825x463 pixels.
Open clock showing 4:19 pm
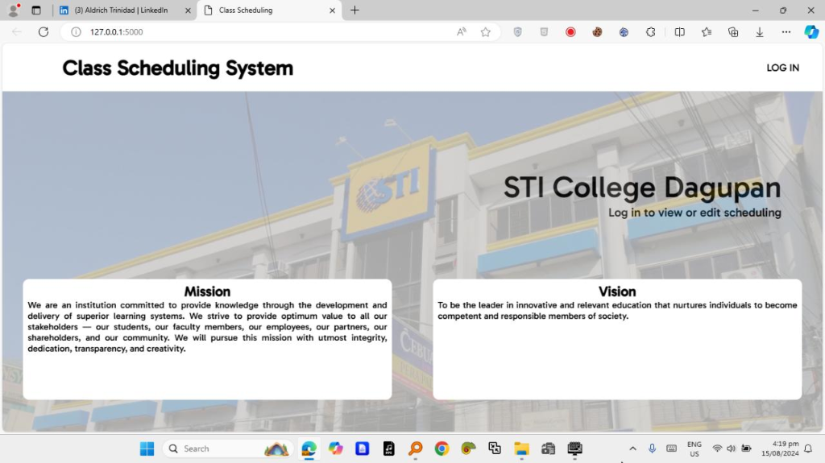(779, 449)
